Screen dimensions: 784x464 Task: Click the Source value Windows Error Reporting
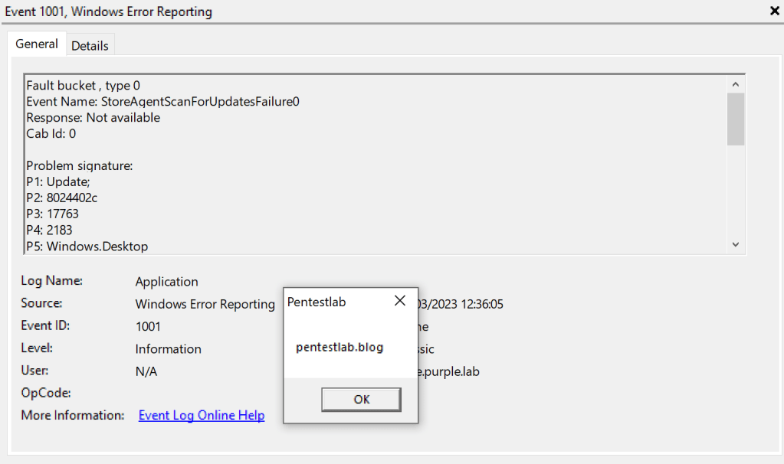(205, 304)
